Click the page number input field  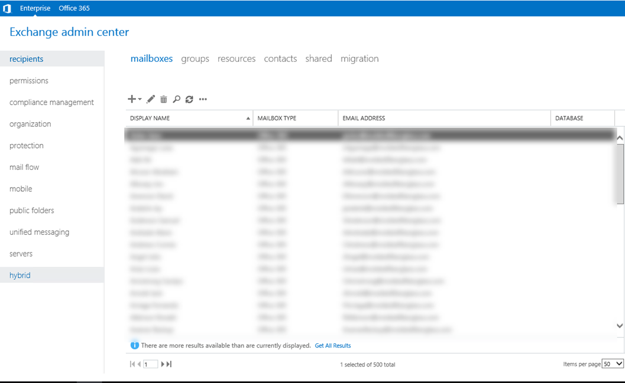pyautogui.click(x=150, y=364)
